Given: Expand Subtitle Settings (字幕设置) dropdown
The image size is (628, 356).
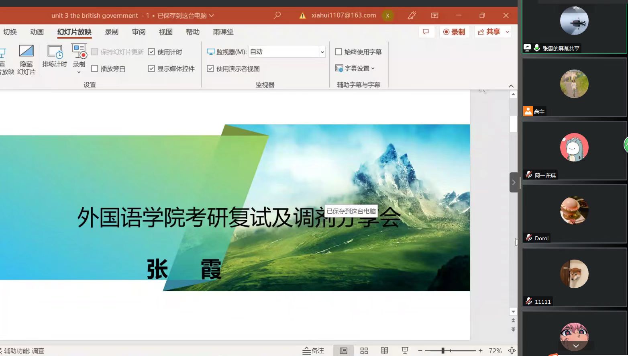Looking at the screenshot, I should pyautogui.click(x=355, y=68).
